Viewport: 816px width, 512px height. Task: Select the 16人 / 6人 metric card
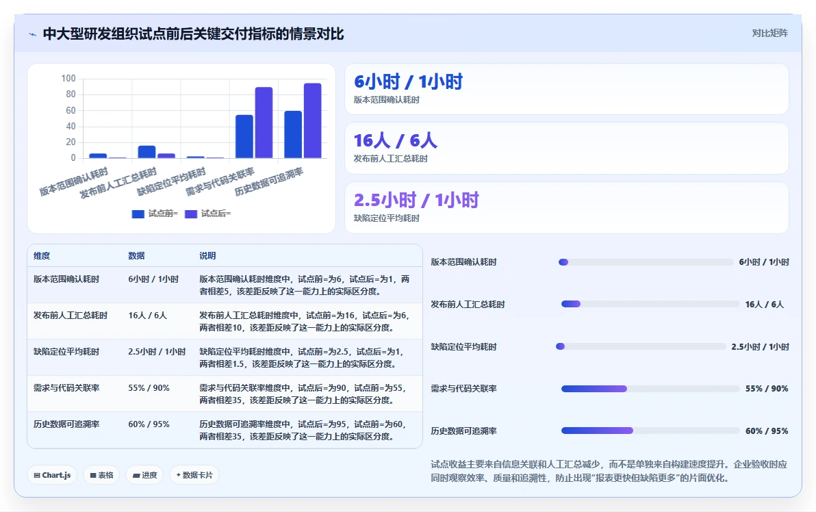[567, 149]
